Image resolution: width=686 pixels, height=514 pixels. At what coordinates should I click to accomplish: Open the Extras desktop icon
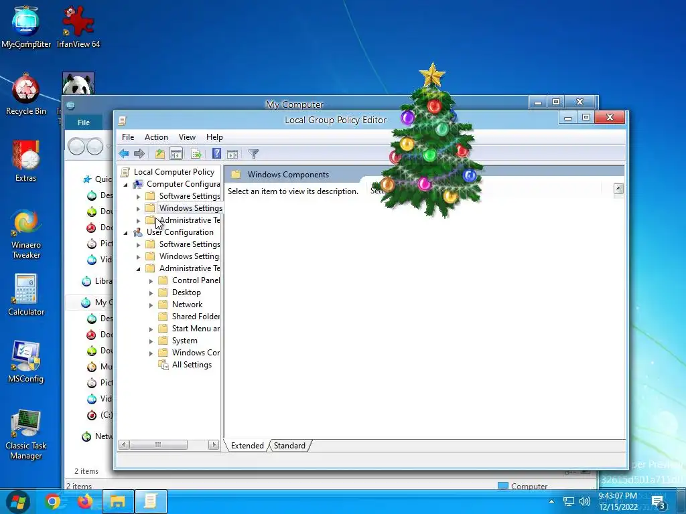[x=26, y=161]
